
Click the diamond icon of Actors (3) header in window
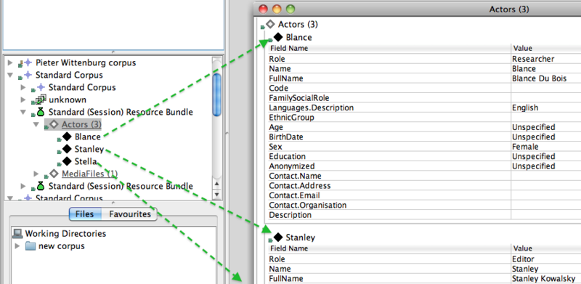pyautogui.click(x=270, y=25)
